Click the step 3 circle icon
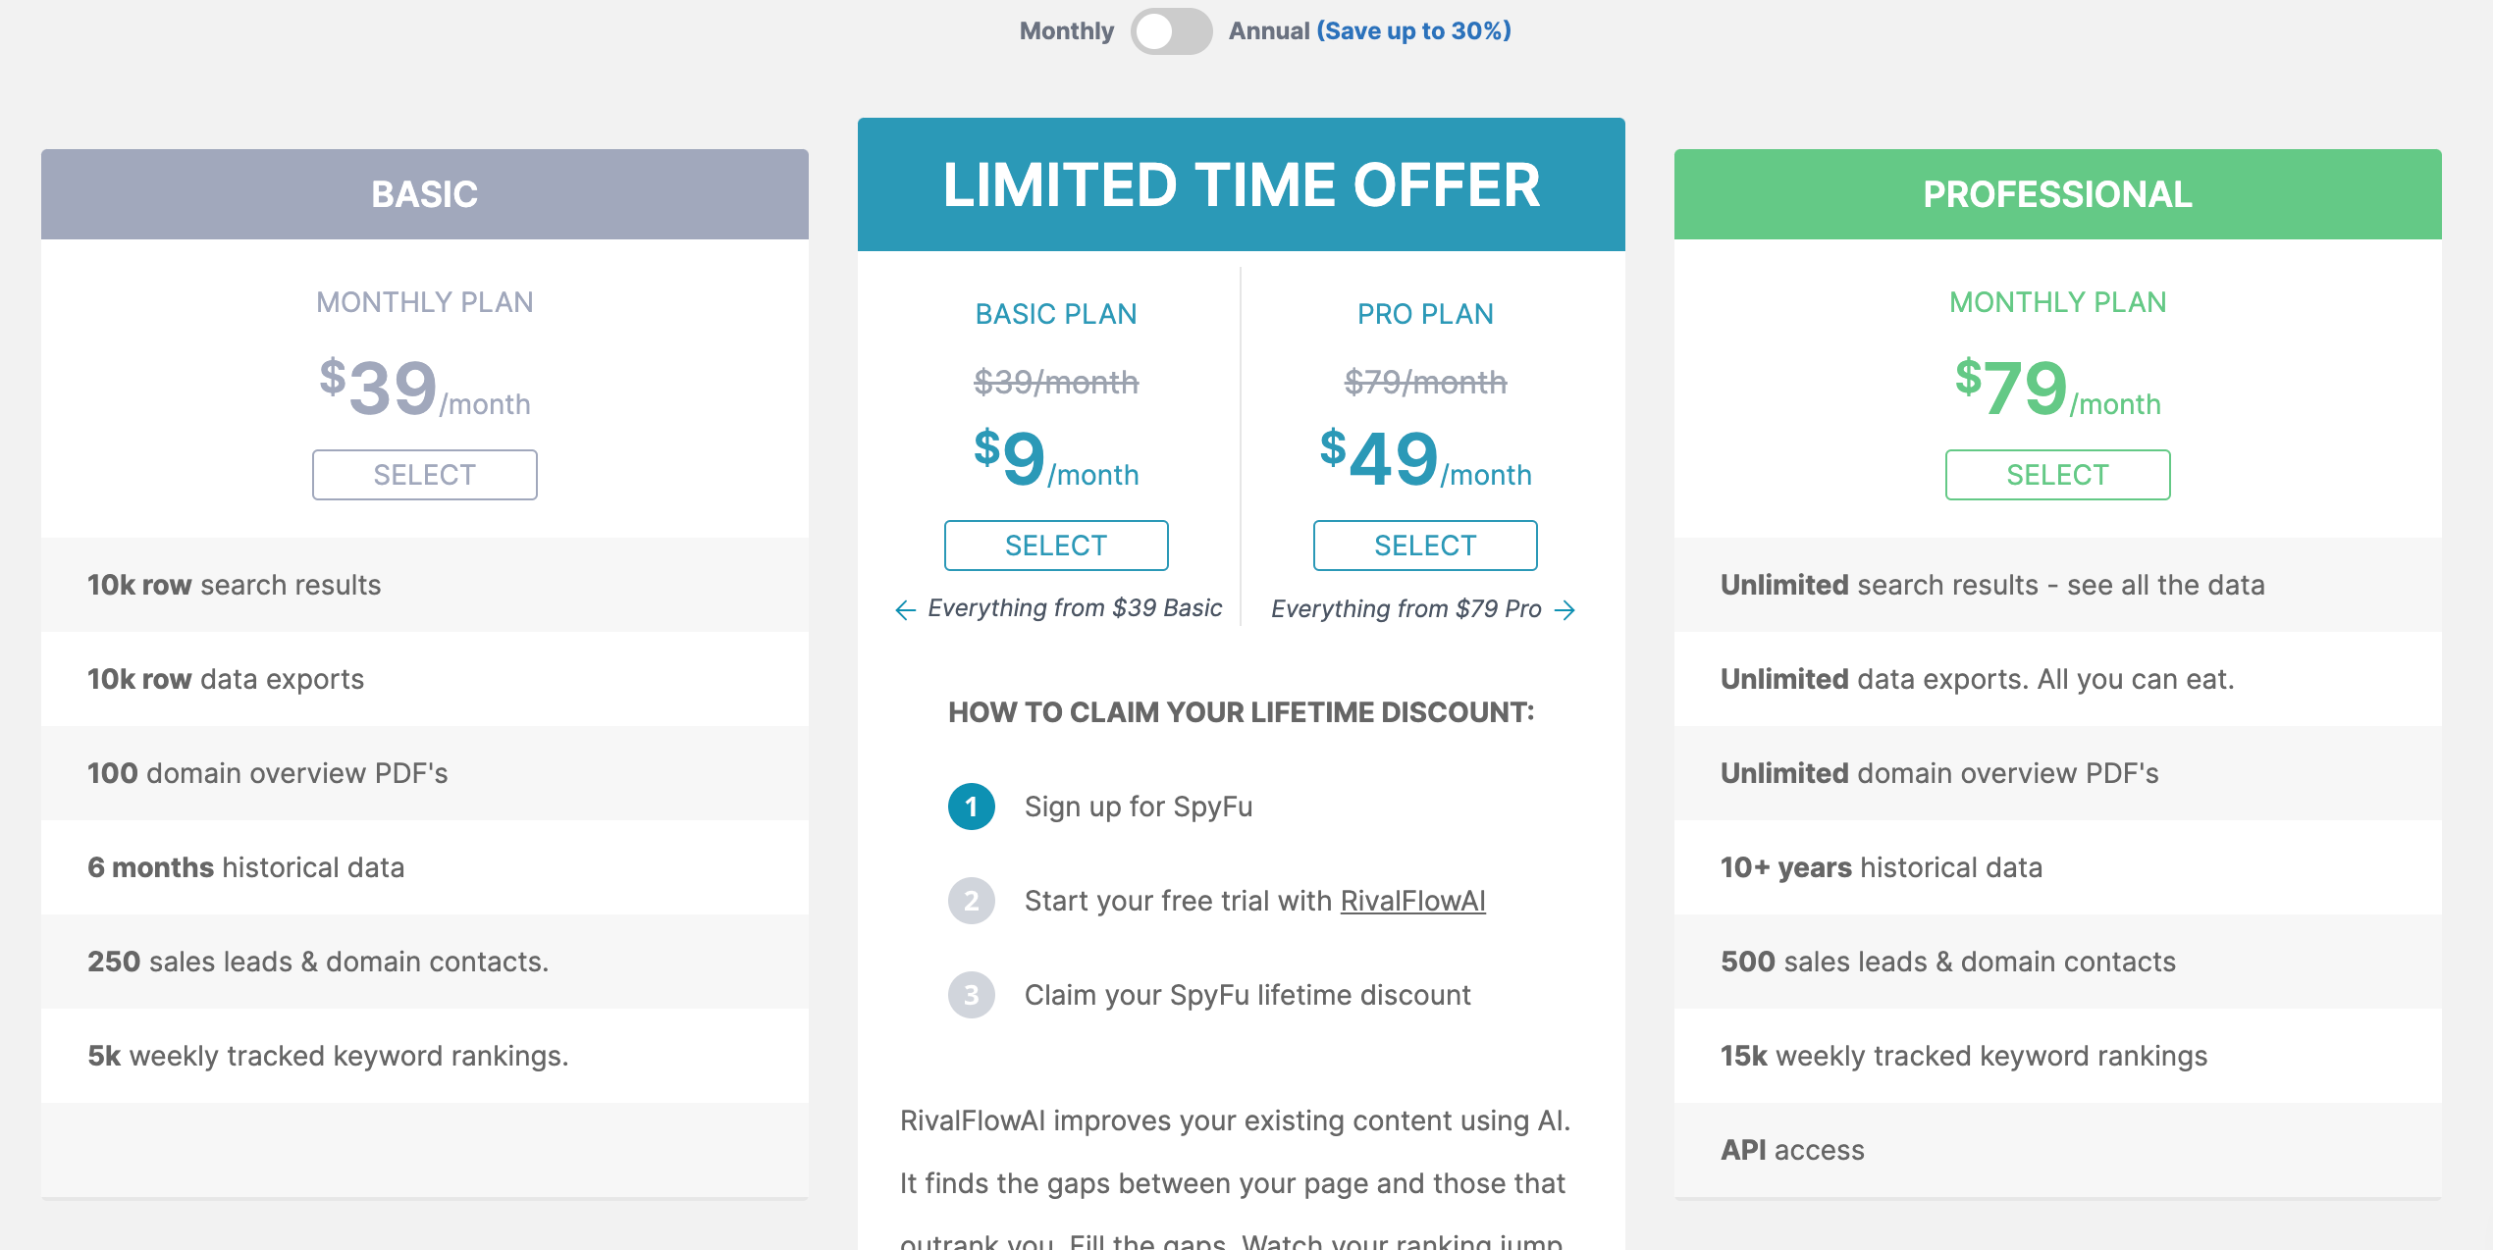 [972, 995]
